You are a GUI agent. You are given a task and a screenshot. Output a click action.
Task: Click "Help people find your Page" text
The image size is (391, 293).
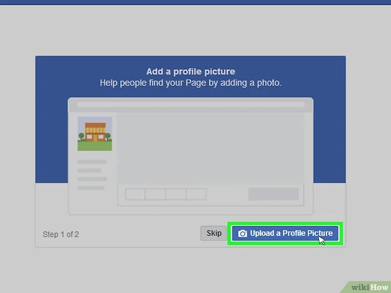[153, 83]
